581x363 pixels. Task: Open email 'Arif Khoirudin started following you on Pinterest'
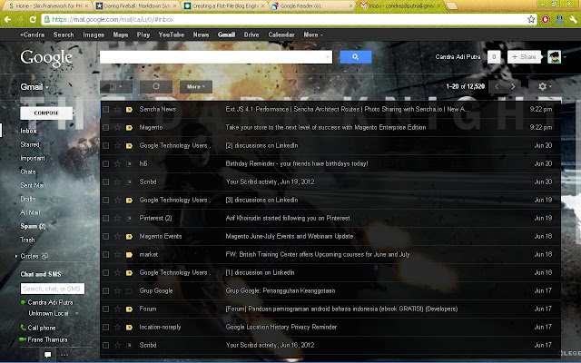pos(288,218)
